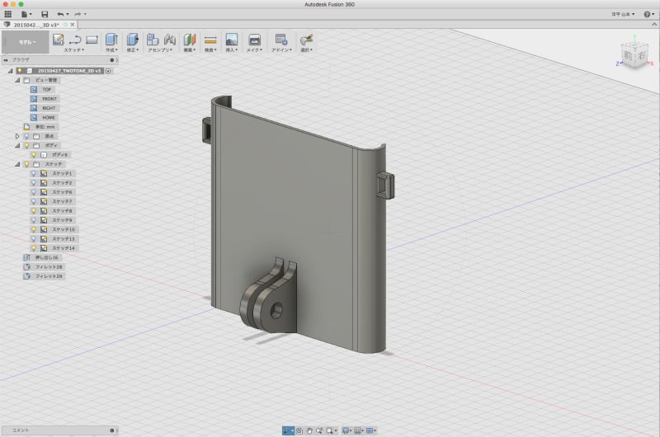
Task: Select the RIGHT named view
Action: [x=44, y=108]
